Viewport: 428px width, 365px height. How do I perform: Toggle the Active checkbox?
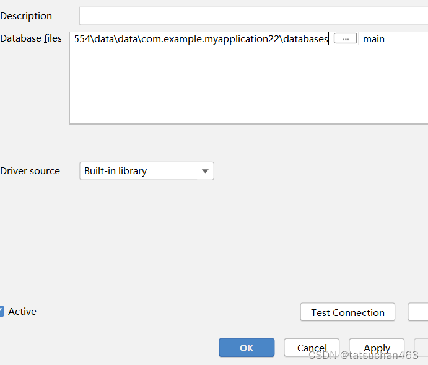pyautogui.click(x=1, y=311)
